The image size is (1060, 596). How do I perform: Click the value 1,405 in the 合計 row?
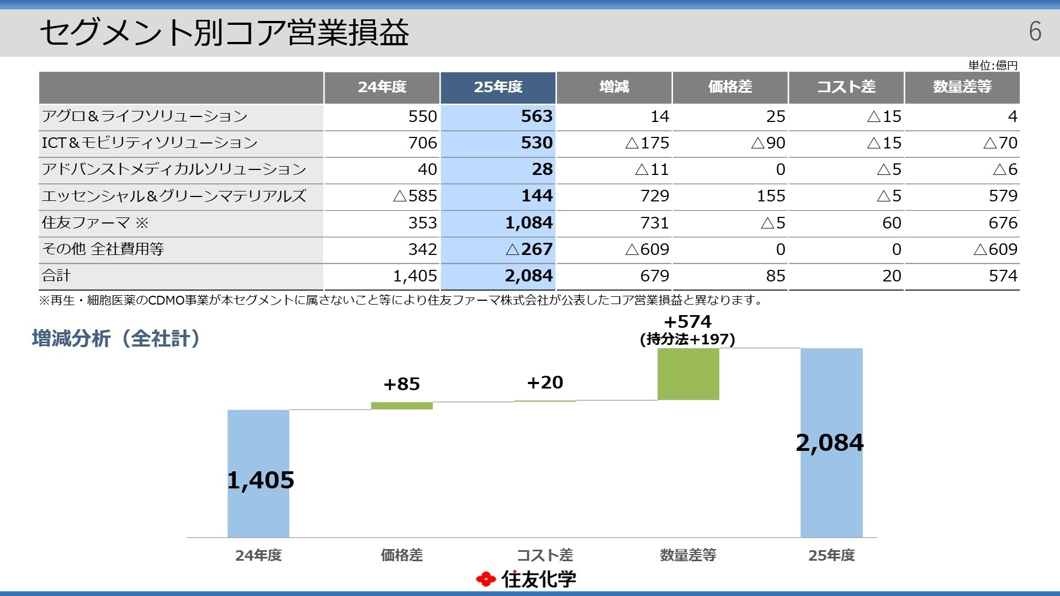click(x=415, y=276)
